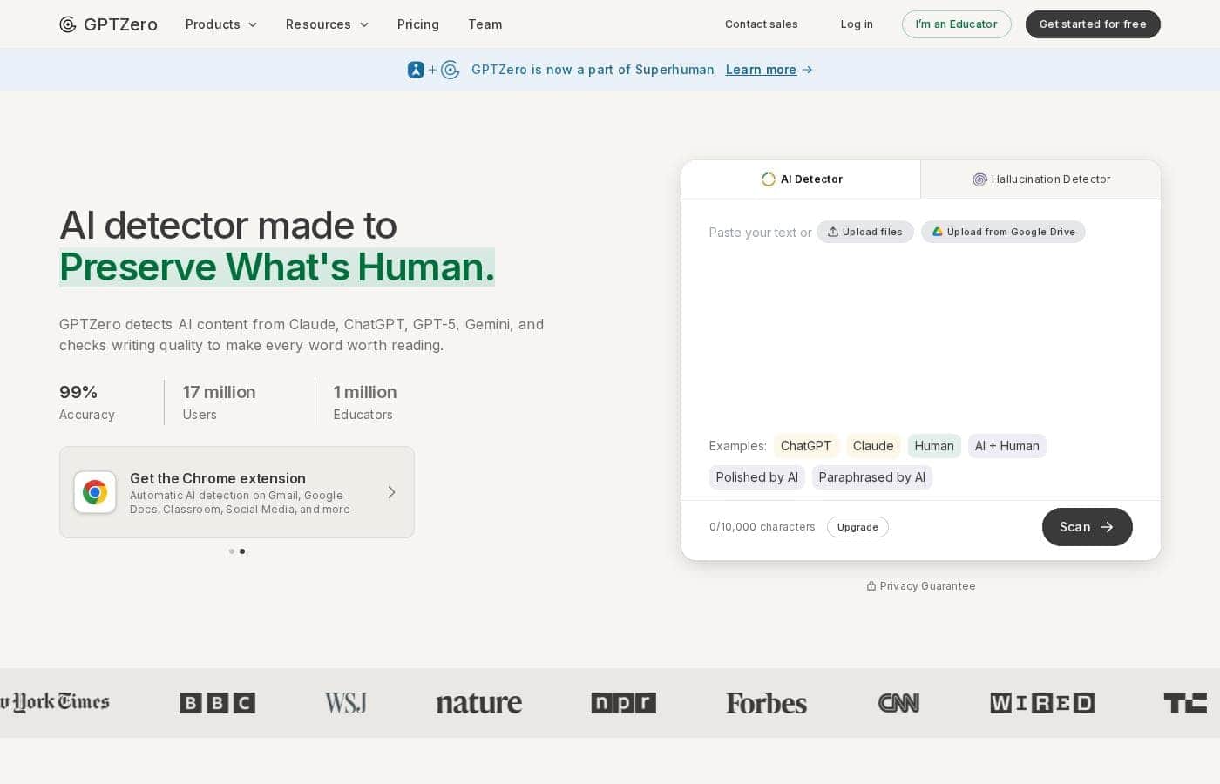
Task: Follow the Learn more link
Action: coord(761,70)
